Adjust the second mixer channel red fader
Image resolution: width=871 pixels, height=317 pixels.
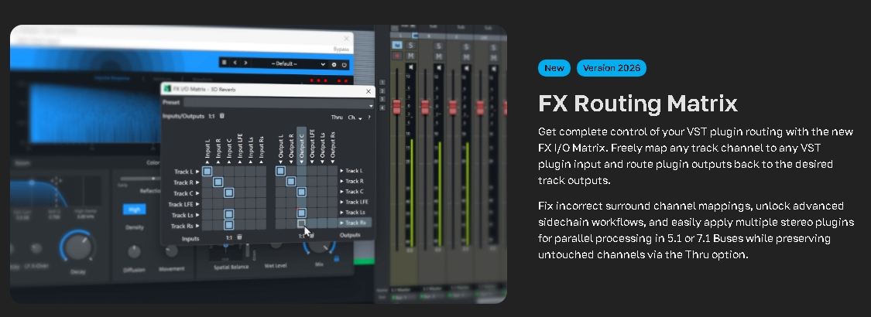click(425, 107)
